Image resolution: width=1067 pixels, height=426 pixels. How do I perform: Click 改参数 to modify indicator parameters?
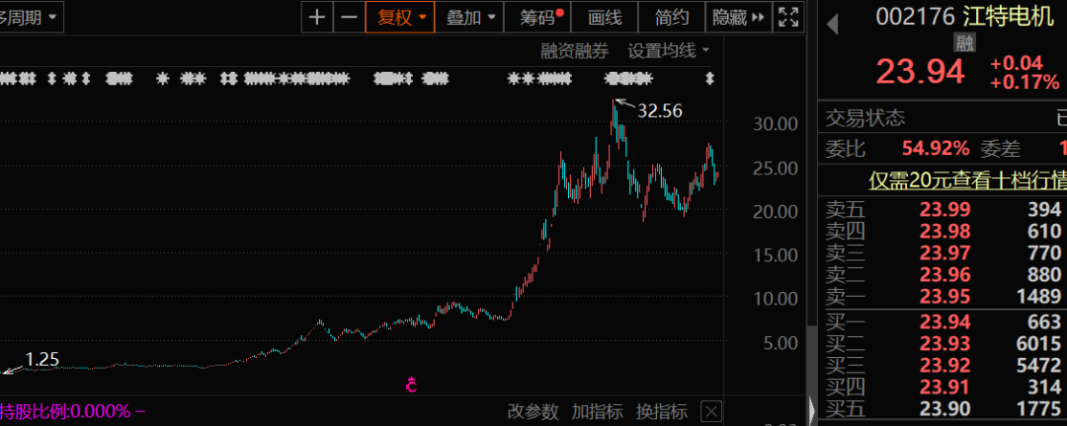(x=533, y=411)
